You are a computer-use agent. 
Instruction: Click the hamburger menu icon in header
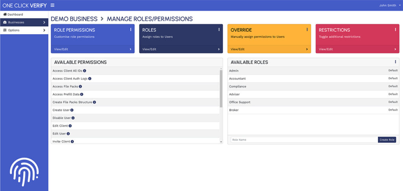pyautogui.click(x=52, y=6)
